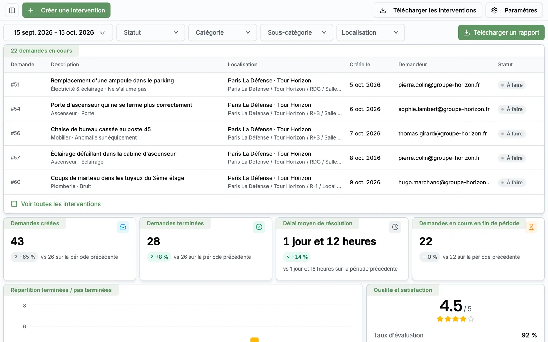
Task: Click the Demande column header
Action: point(22,65)
